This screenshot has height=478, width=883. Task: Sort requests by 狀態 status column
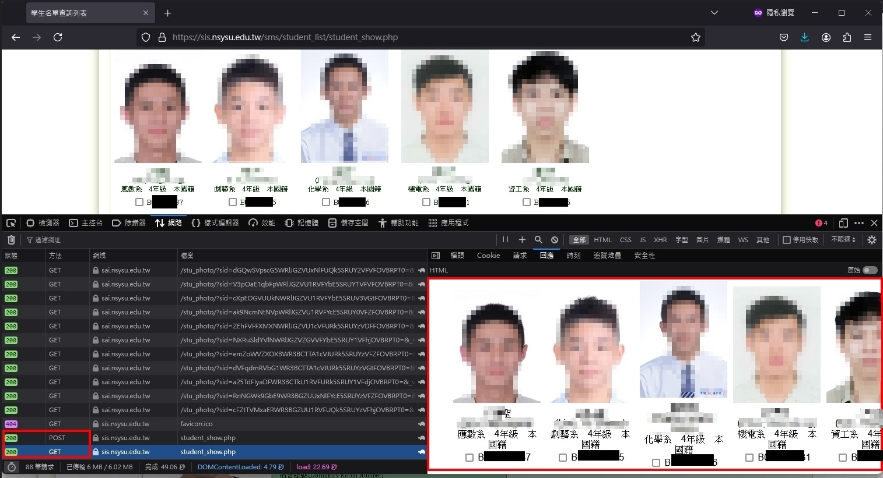(x=24, y=256)
